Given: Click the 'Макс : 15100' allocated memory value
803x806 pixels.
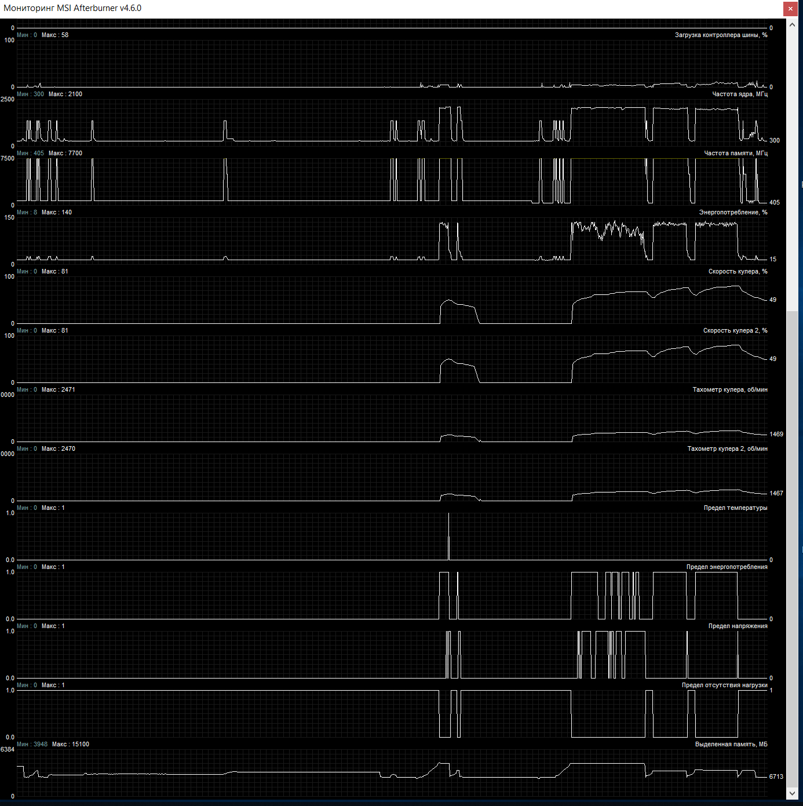Looking at the screenshot, I should click(x=71, y=744).
